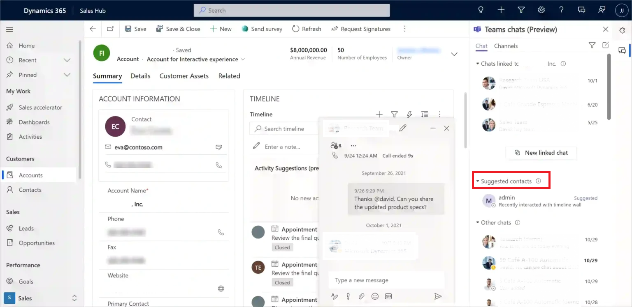Open command bar overflow ellipsis
The width and height of the screenshot is (632, 307).
(405, 29)
